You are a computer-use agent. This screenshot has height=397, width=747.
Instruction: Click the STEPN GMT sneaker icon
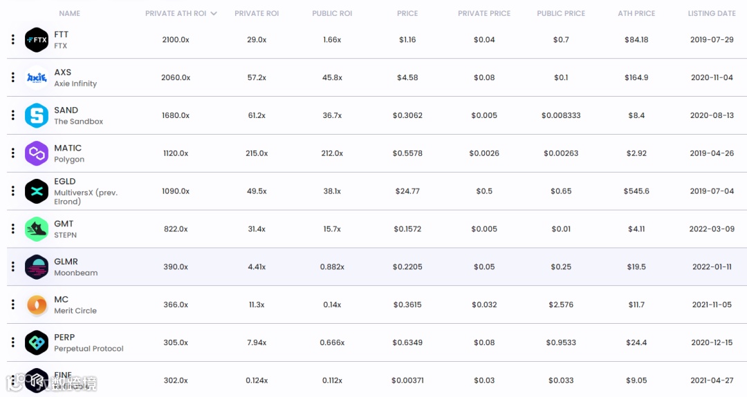pos(37,229)
